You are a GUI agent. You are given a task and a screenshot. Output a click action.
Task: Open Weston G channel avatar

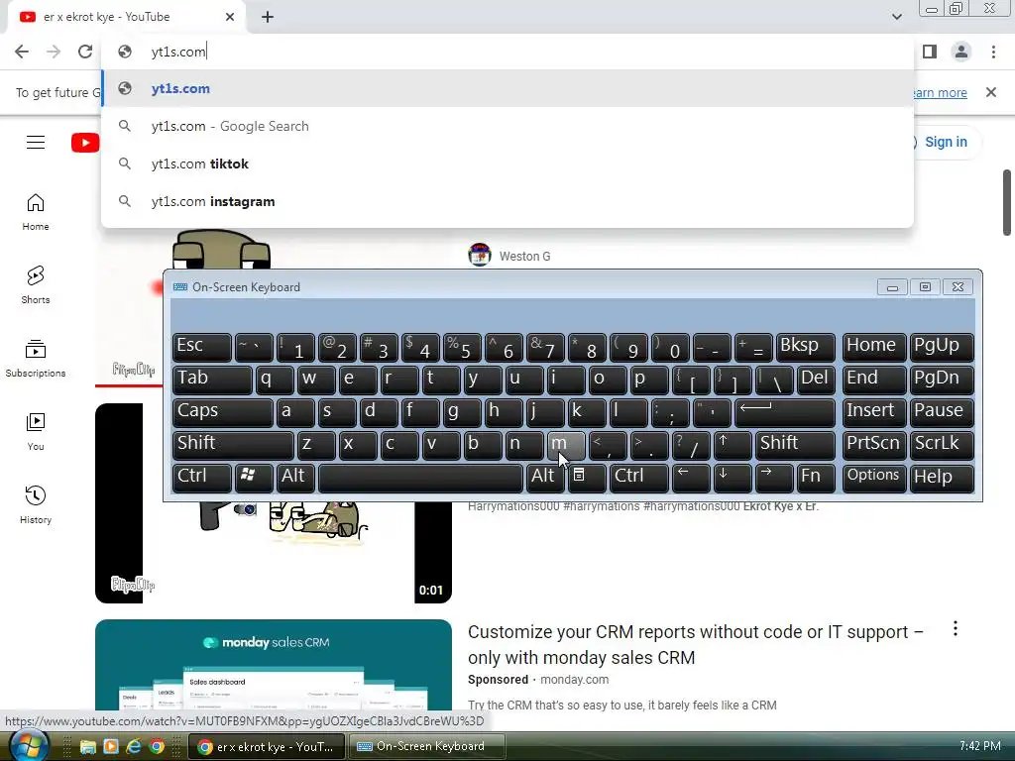(480, 256)
